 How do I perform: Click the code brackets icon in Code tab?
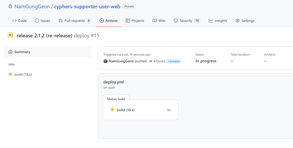tap(14, 21)
